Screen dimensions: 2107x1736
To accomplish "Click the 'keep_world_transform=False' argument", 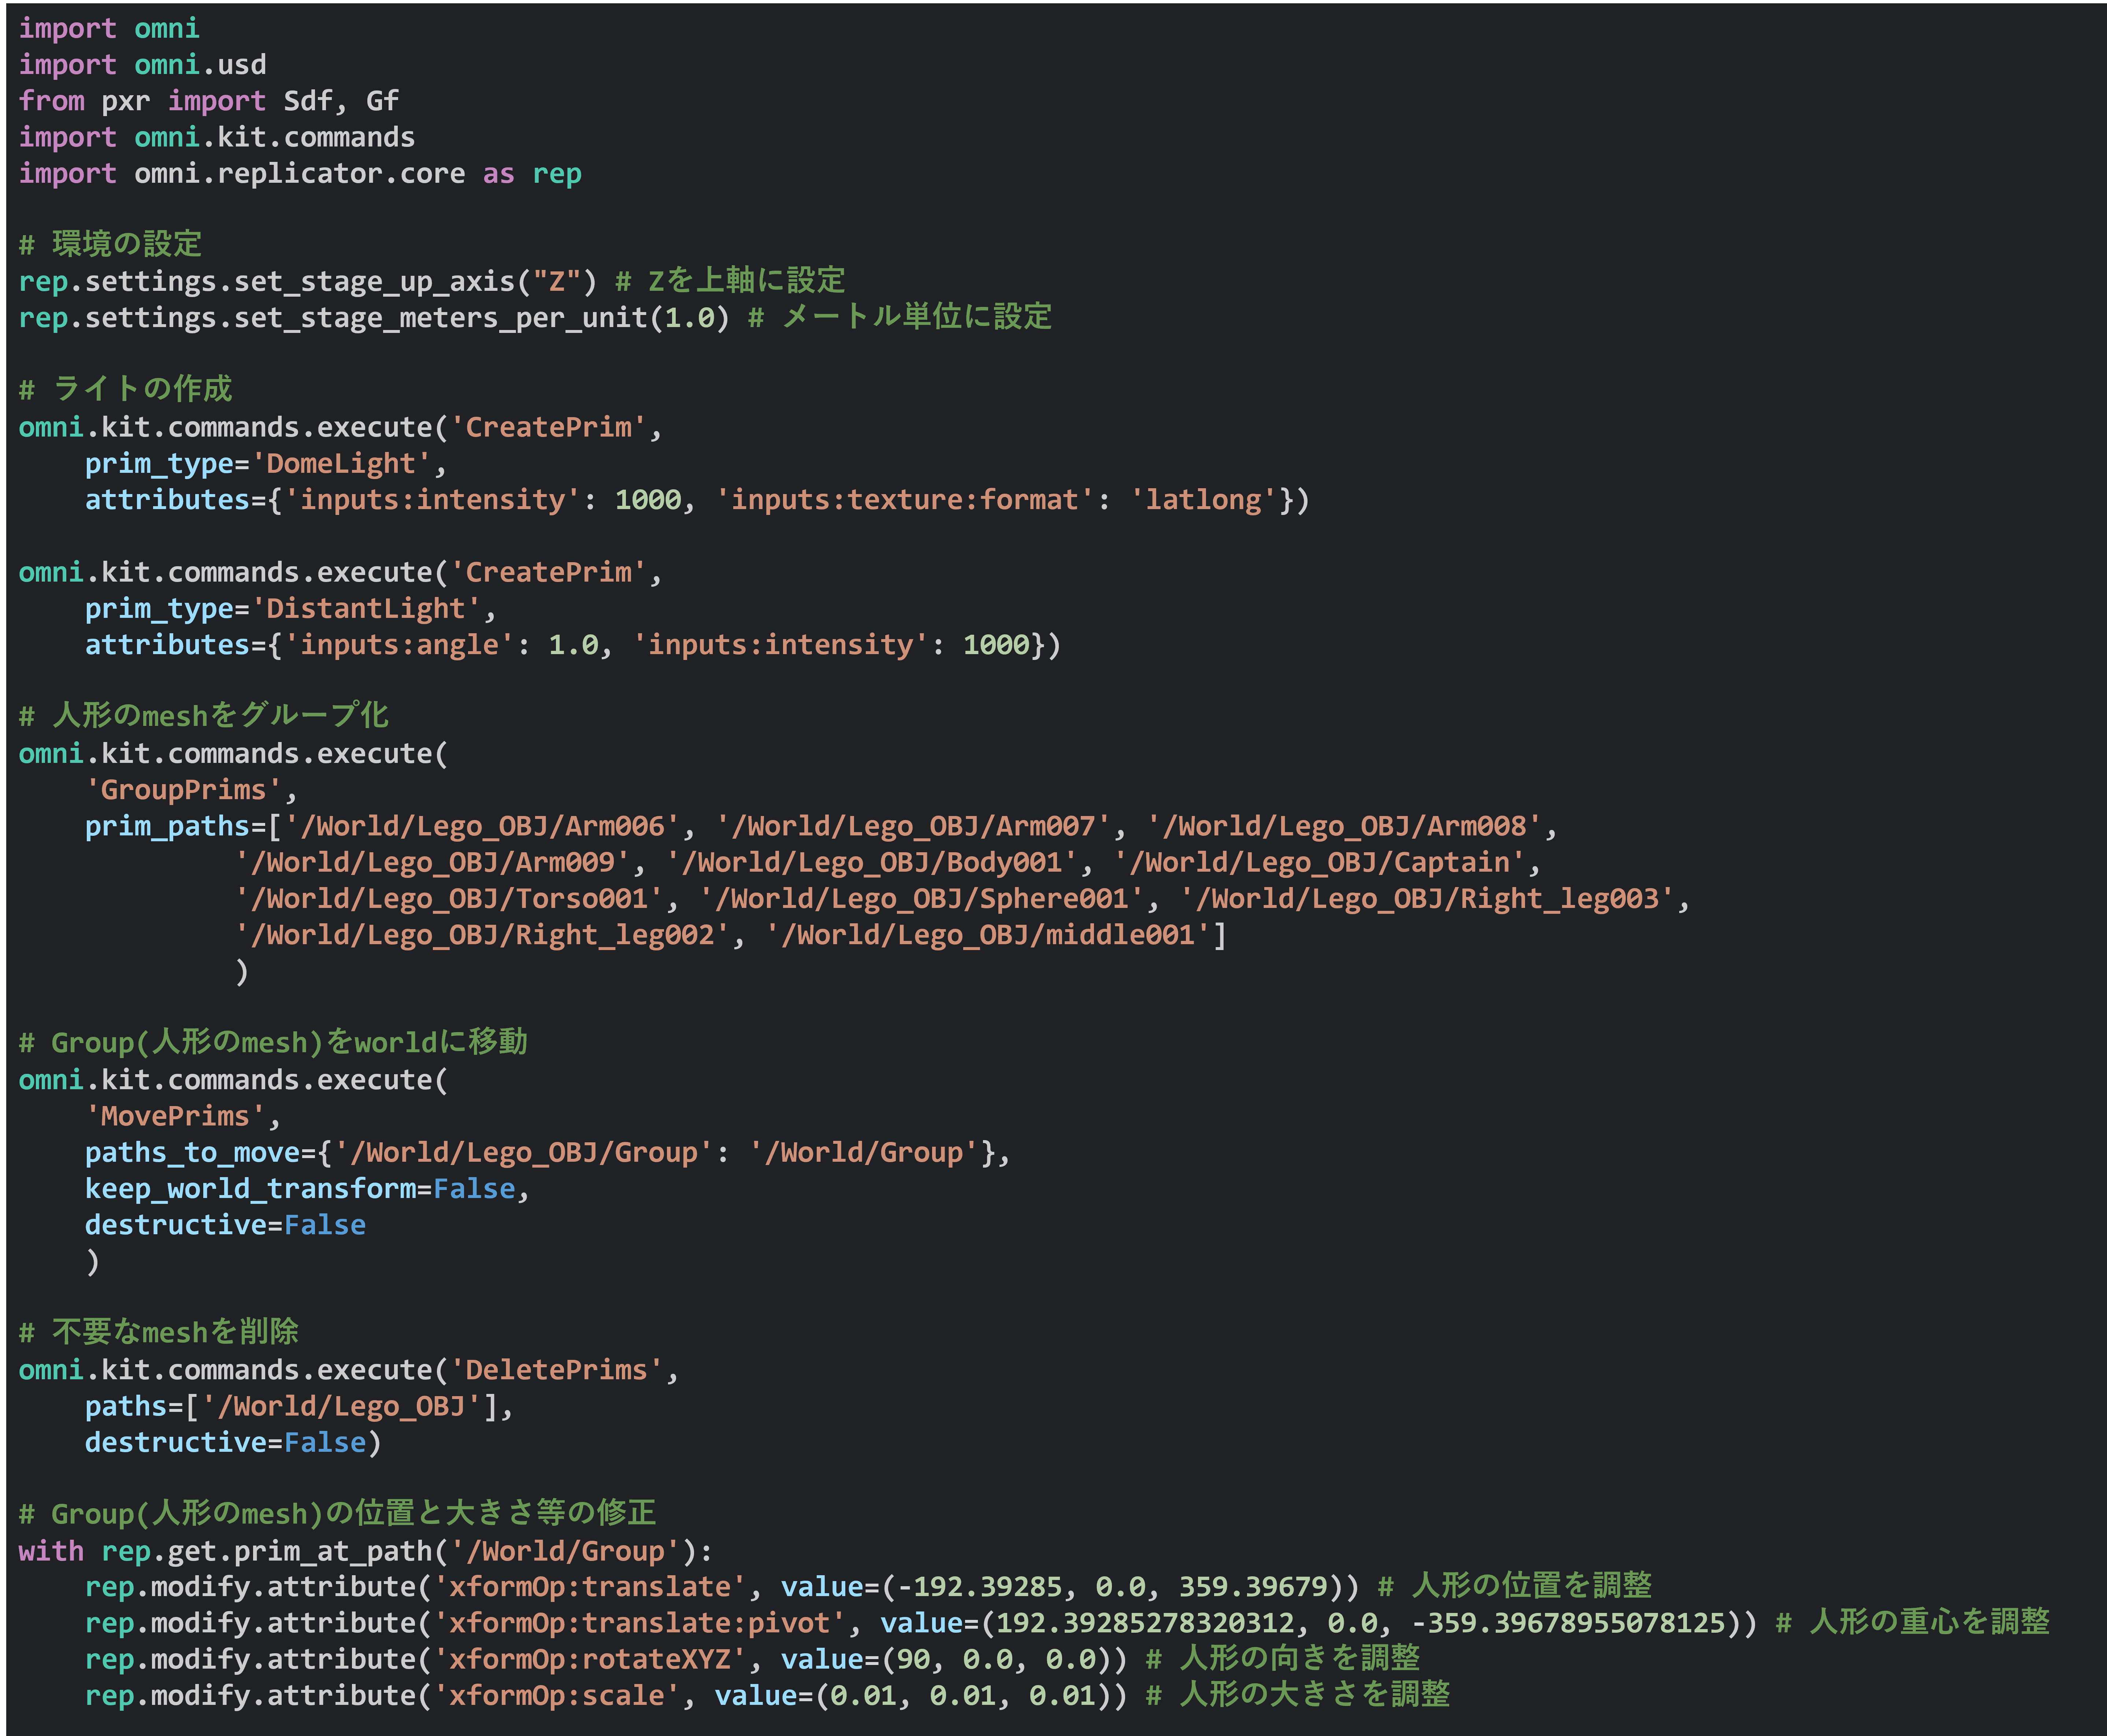I will click(x=300, y=1189).
